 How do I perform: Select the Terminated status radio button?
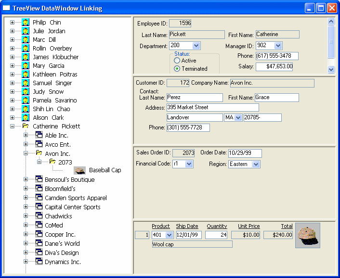coord(177,69)
